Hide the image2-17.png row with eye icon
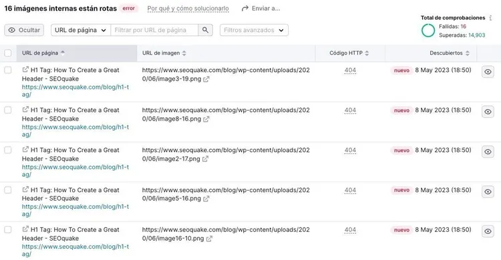 [488, 151]
